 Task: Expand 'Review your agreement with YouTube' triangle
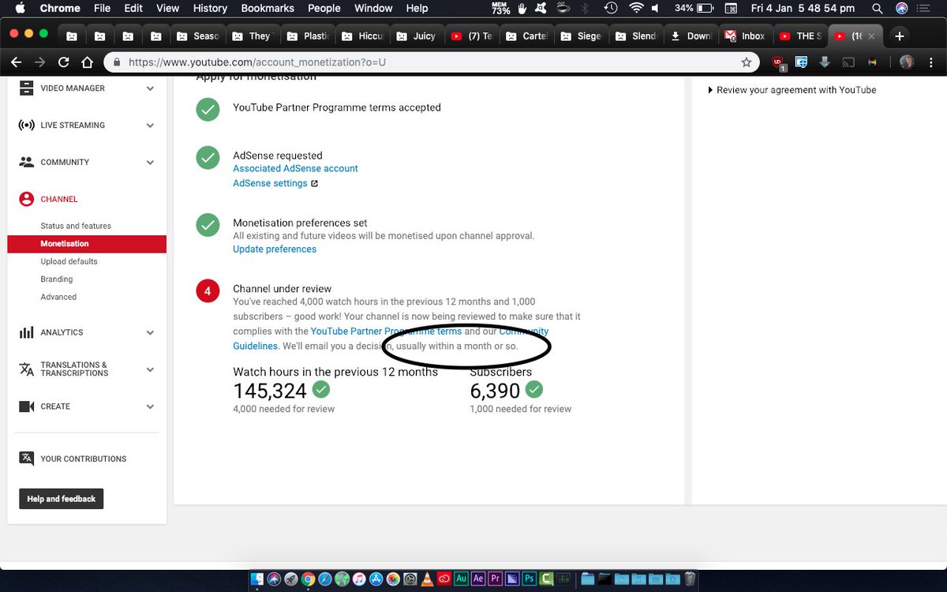710,90
